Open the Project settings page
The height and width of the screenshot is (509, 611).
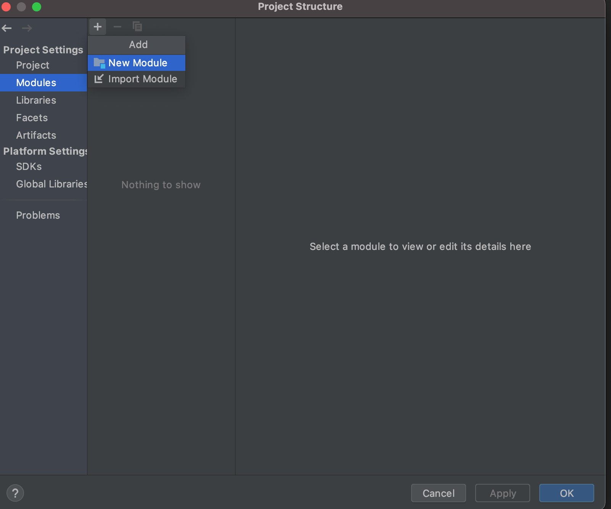(x=43, y=65)
